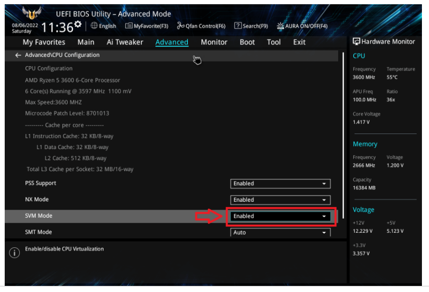Click the Memory heading in Hardware Monitor
429x292 pixels.
(x=365, y=144)
